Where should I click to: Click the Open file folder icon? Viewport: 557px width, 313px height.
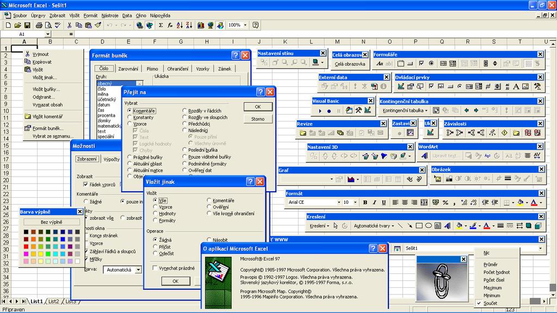pyautogui.click(x=18, y=25)
